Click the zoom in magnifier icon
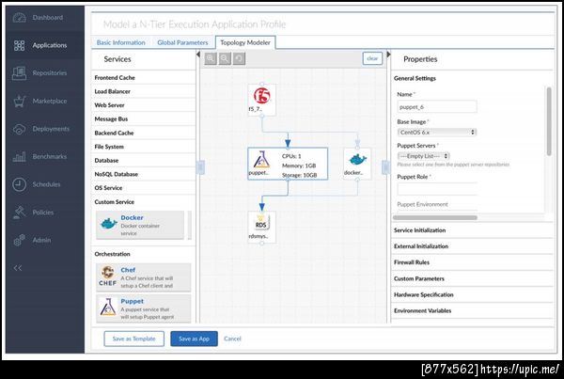 pyautogui.click(x=211, y=58)
